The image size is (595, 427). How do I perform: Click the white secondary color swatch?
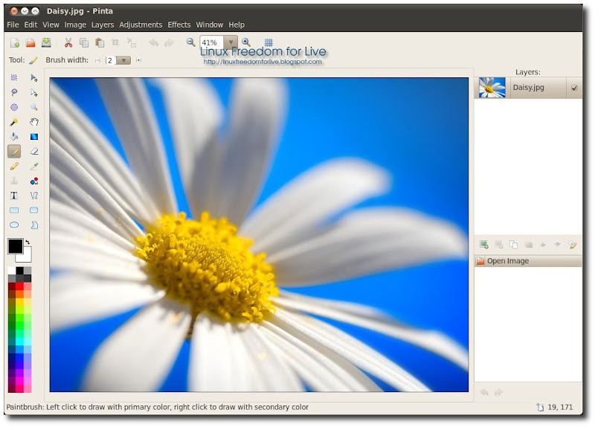click(25, 257)
